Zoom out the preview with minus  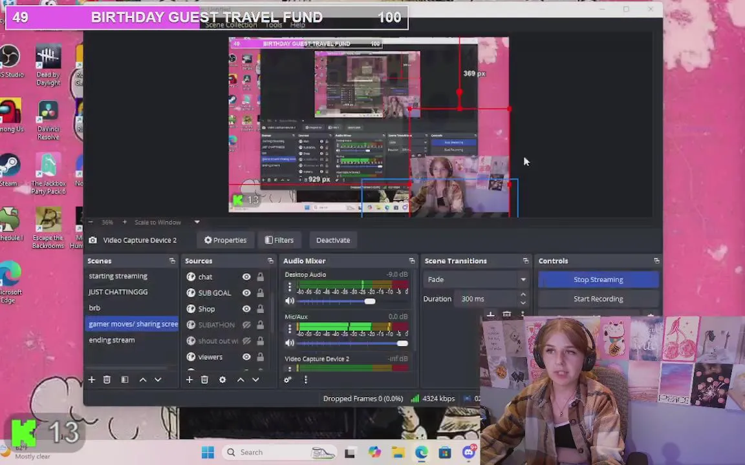pos(91,222)
